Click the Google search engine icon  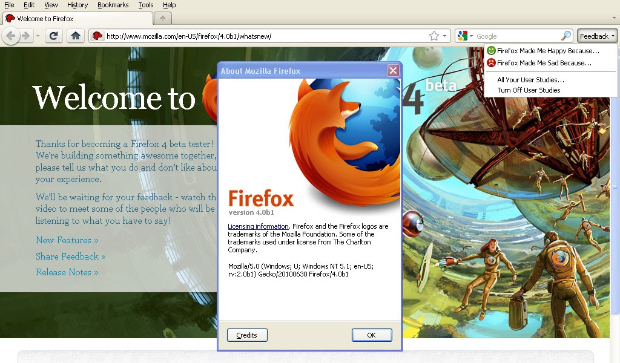point(462,36)
